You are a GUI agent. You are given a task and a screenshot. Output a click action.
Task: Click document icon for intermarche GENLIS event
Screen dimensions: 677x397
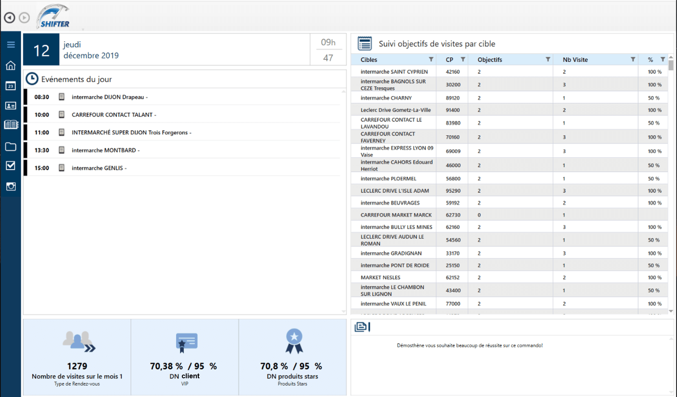pos(62,168)
